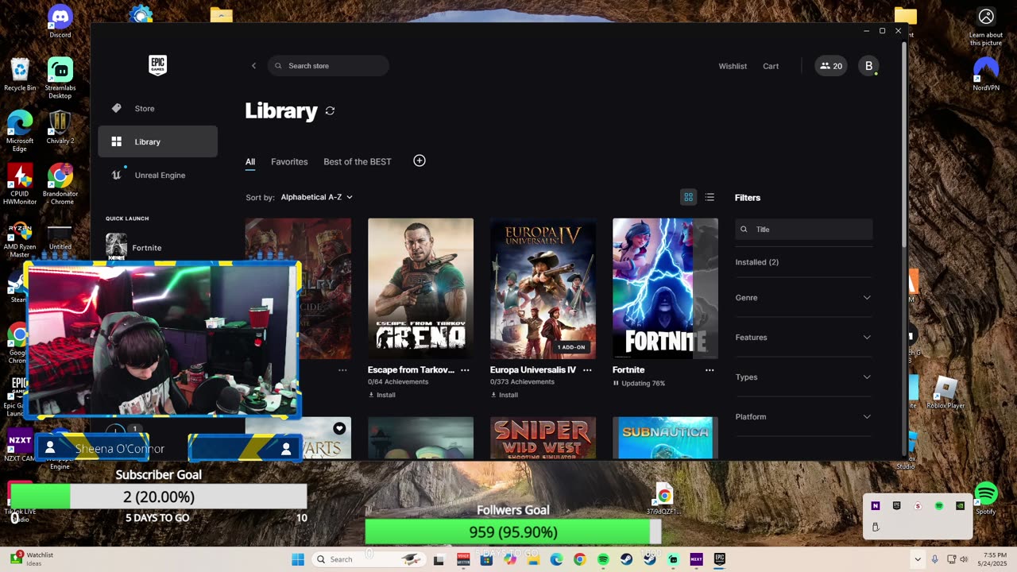Open the Alphabetical A-Z sort dropdown
Viewport: 1017px width, 572px height.
(316, 197)
